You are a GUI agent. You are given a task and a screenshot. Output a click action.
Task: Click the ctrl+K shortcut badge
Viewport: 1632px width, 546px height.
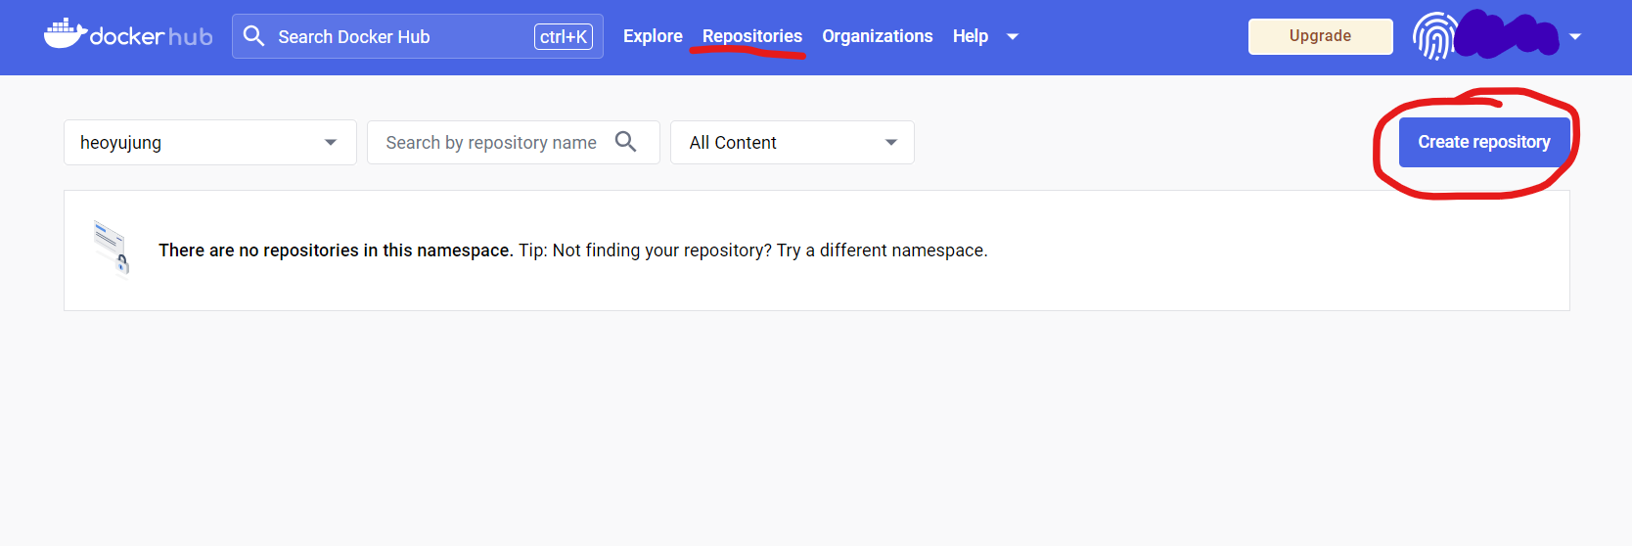point(564,36)
